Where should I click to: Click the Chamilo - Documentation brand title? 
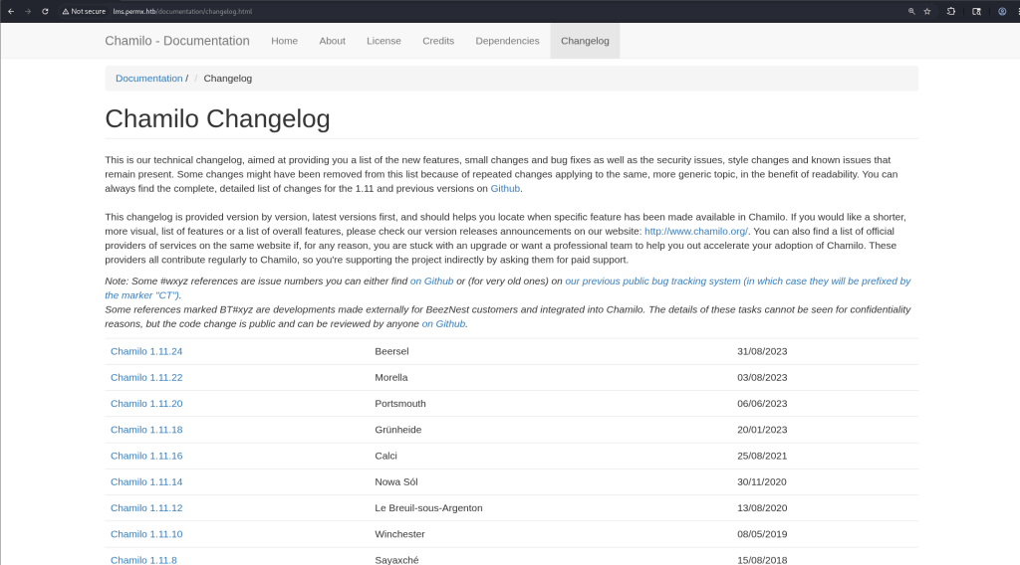177,41
